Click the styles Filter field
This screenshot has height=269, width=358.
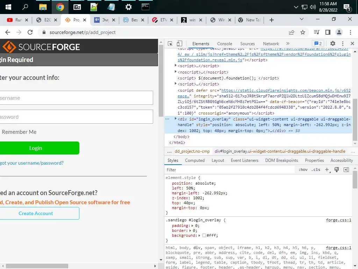[x=229, y=170]
